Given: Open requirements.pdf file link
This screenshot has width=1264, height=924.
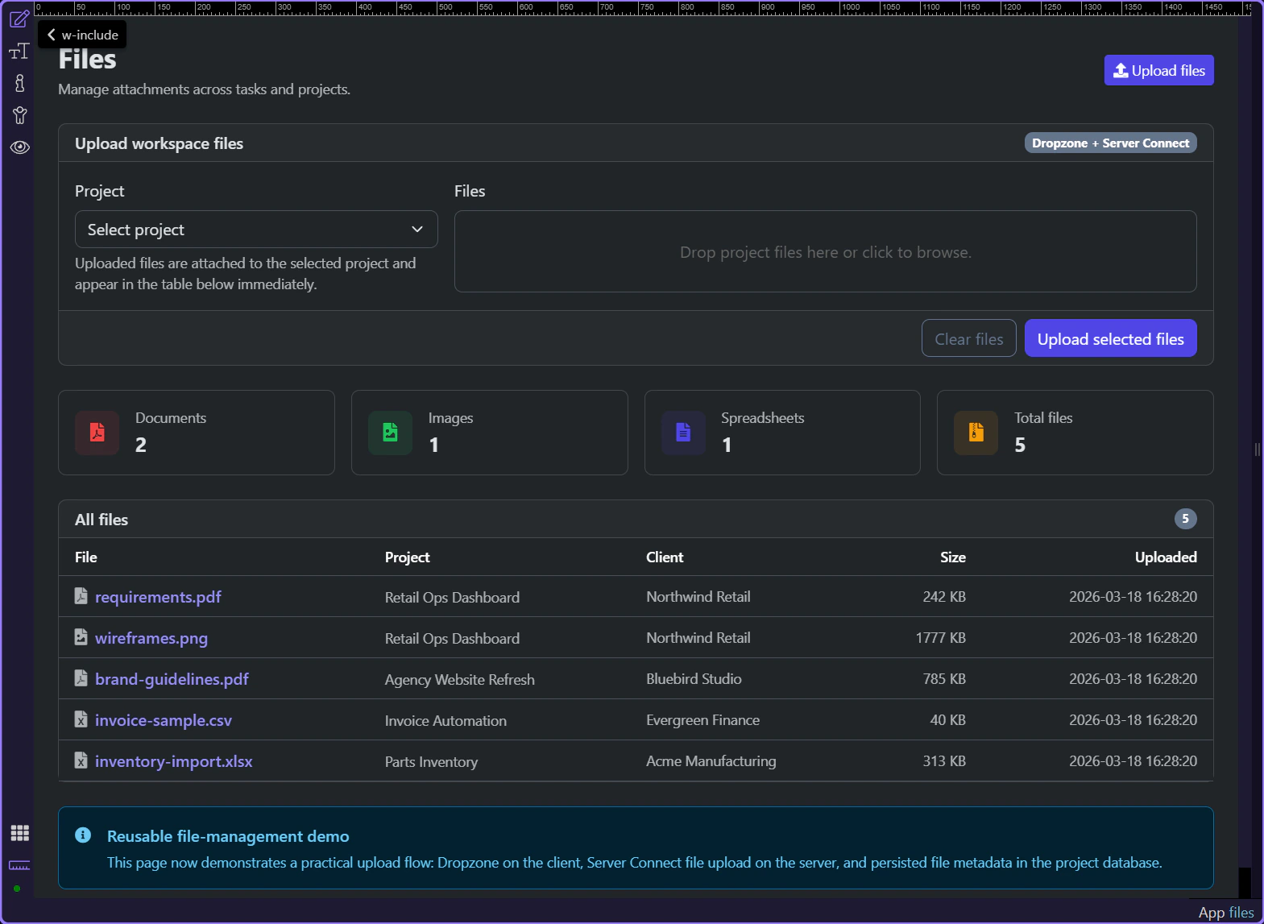Looking at the screenshot, I should tap(158, 597).
